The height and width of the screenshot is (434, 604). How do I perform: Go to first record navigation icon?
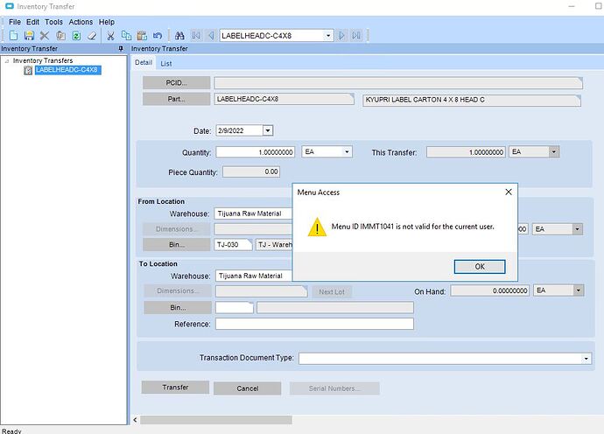pos(196,35)
